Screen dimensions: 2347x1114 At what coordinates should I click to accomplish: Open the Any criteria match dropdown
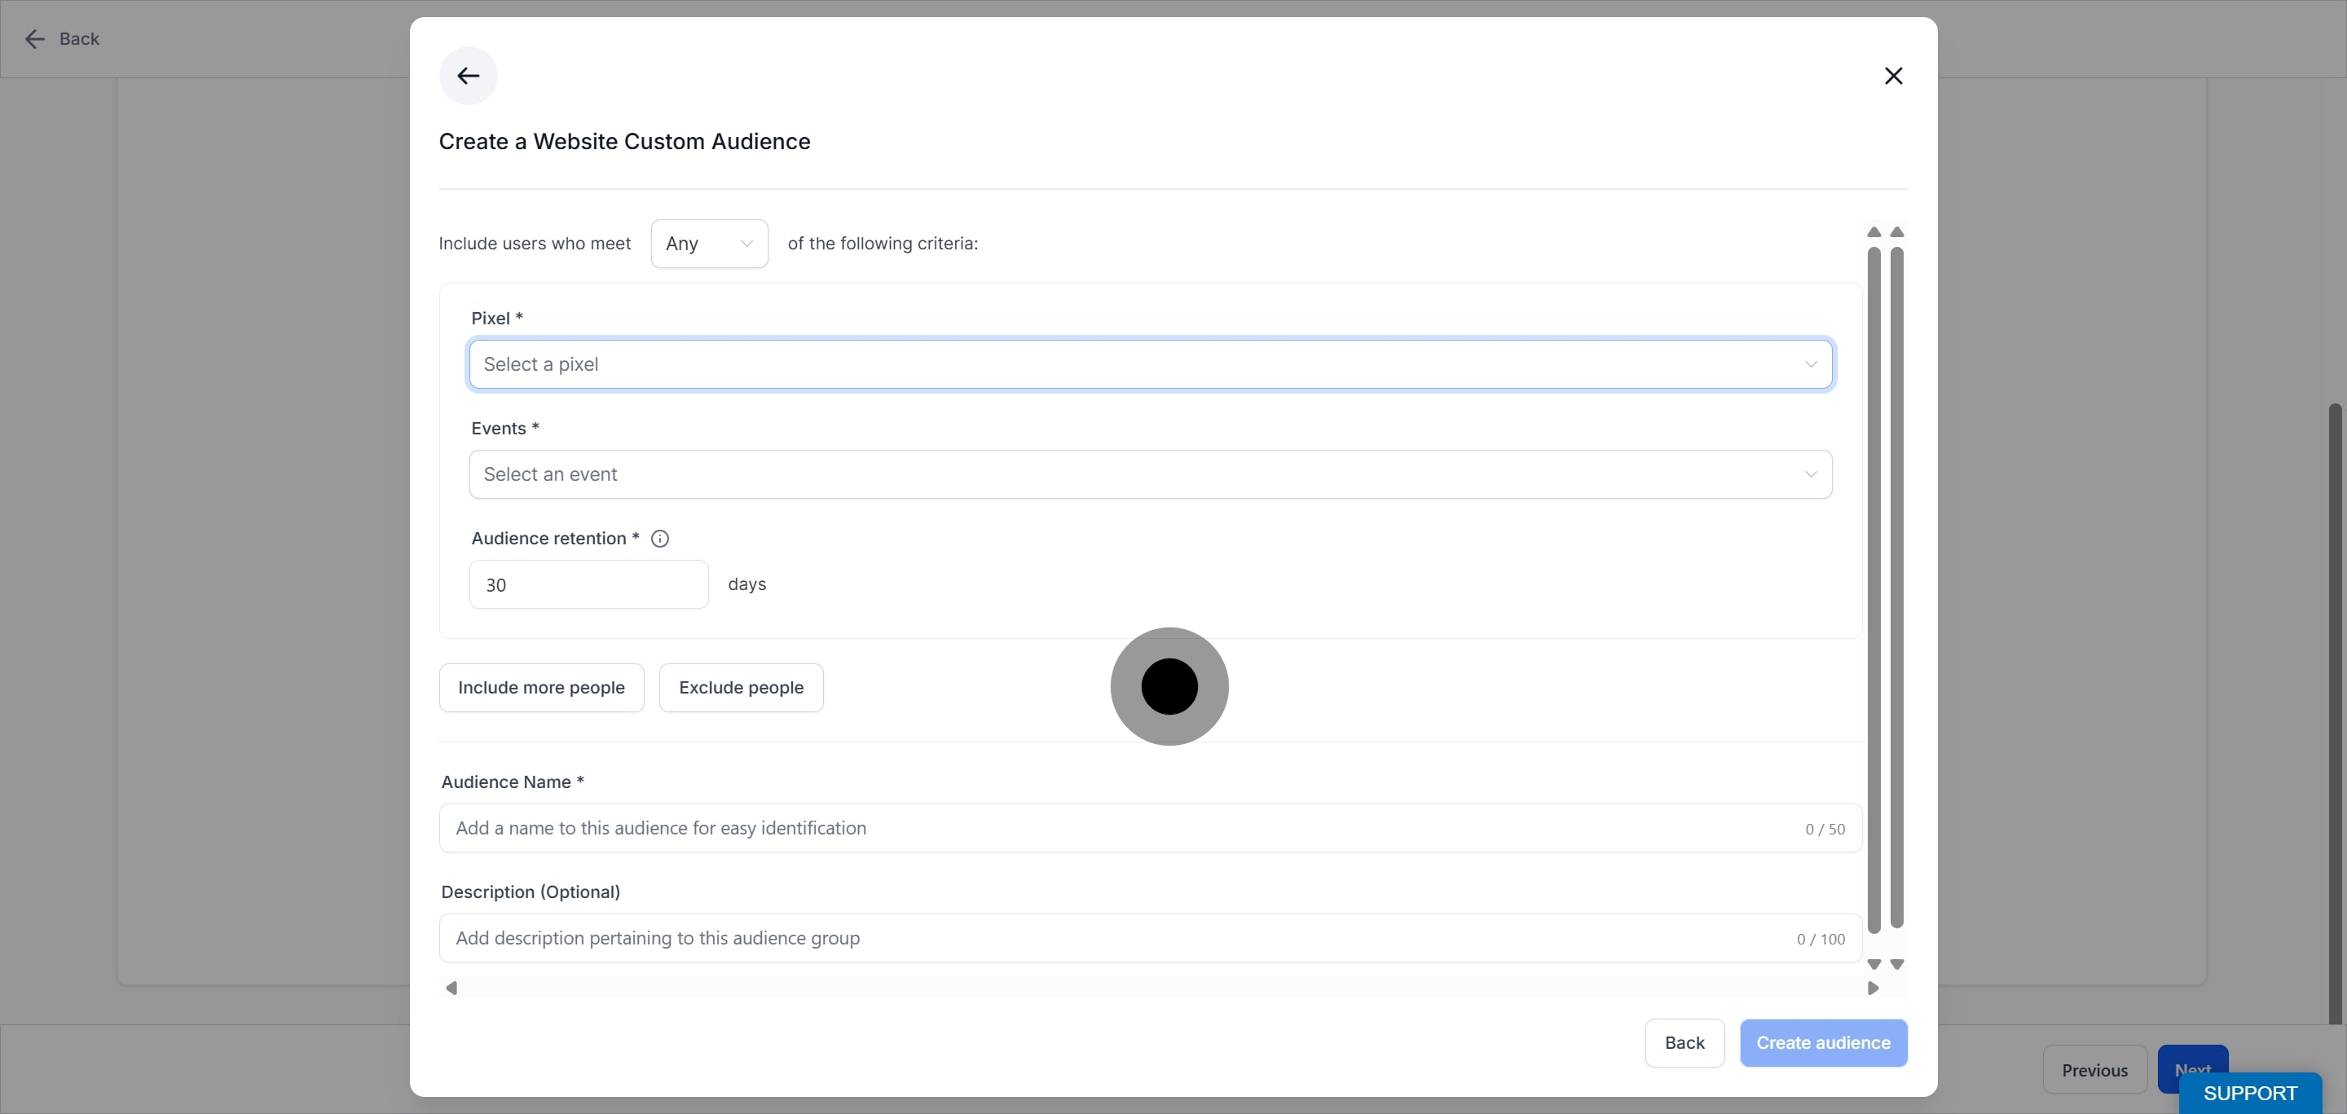(x=709, y=243)
